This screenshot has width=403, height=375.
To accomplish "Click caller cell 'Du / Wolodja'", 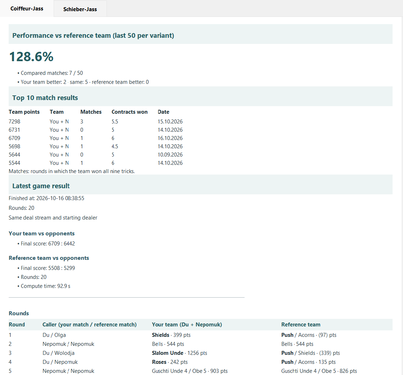I will (59, 353).
